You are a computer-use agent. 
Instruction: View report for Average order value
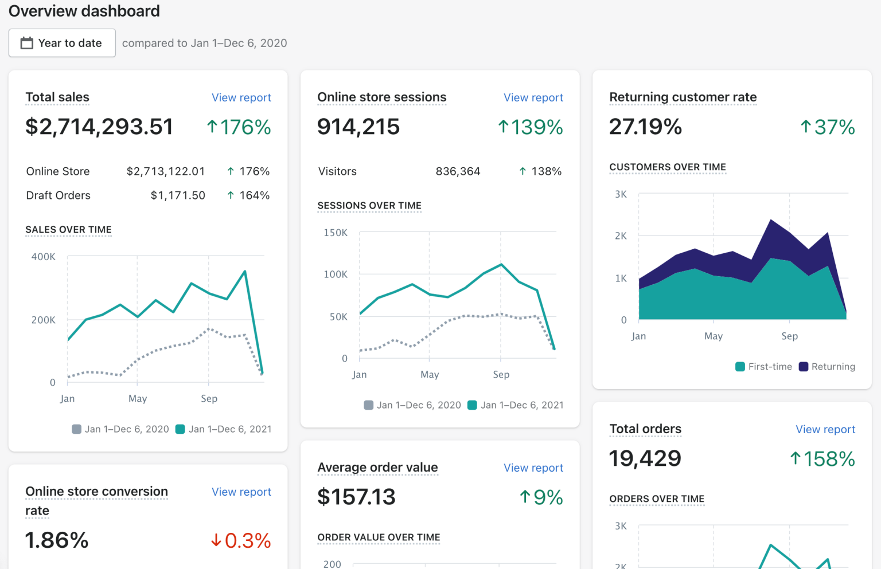pos(533,468)
